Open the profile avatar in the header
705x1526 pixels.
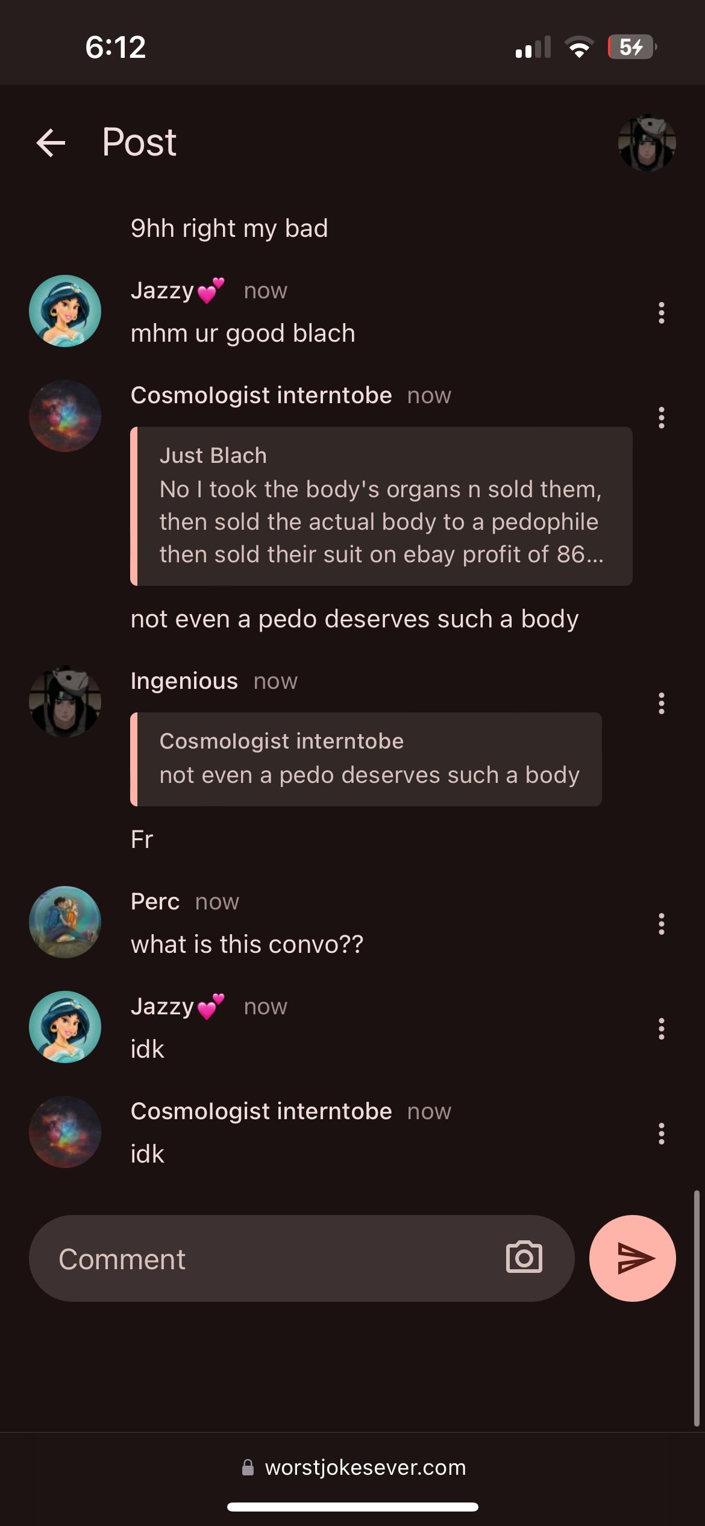pyautogui.click(x=647, y=143)
